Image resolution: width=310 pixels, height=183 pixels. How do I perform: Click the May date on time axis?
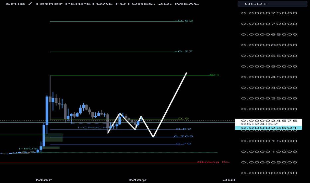click(x=138, y=180)
